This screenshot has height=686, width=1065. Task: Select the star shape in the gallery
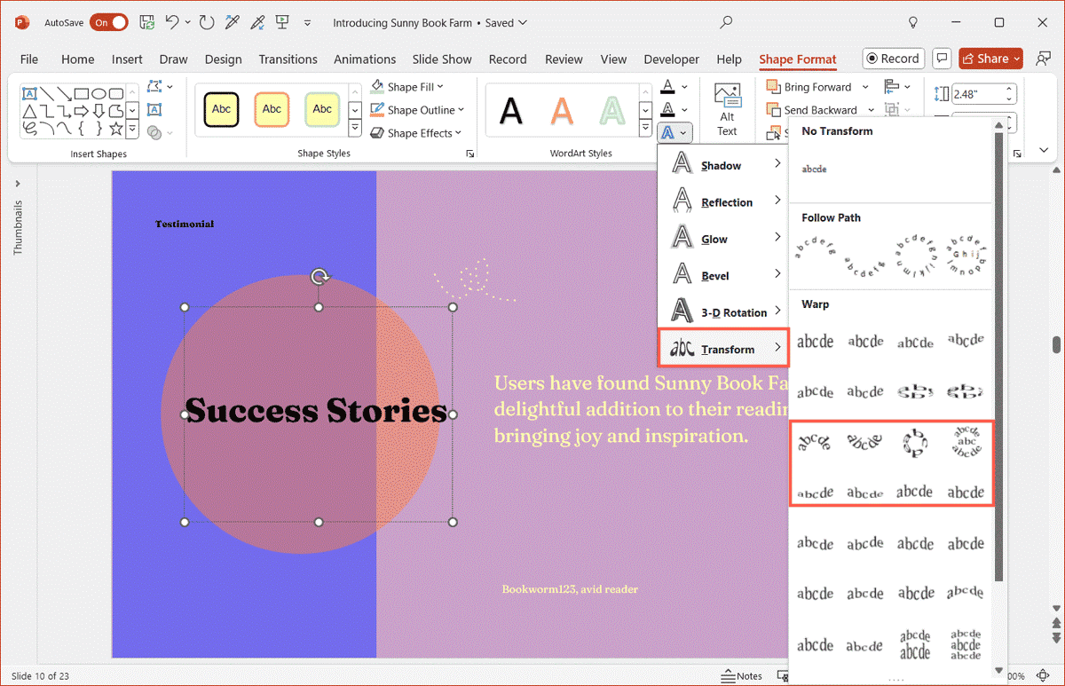click(116, 129)
